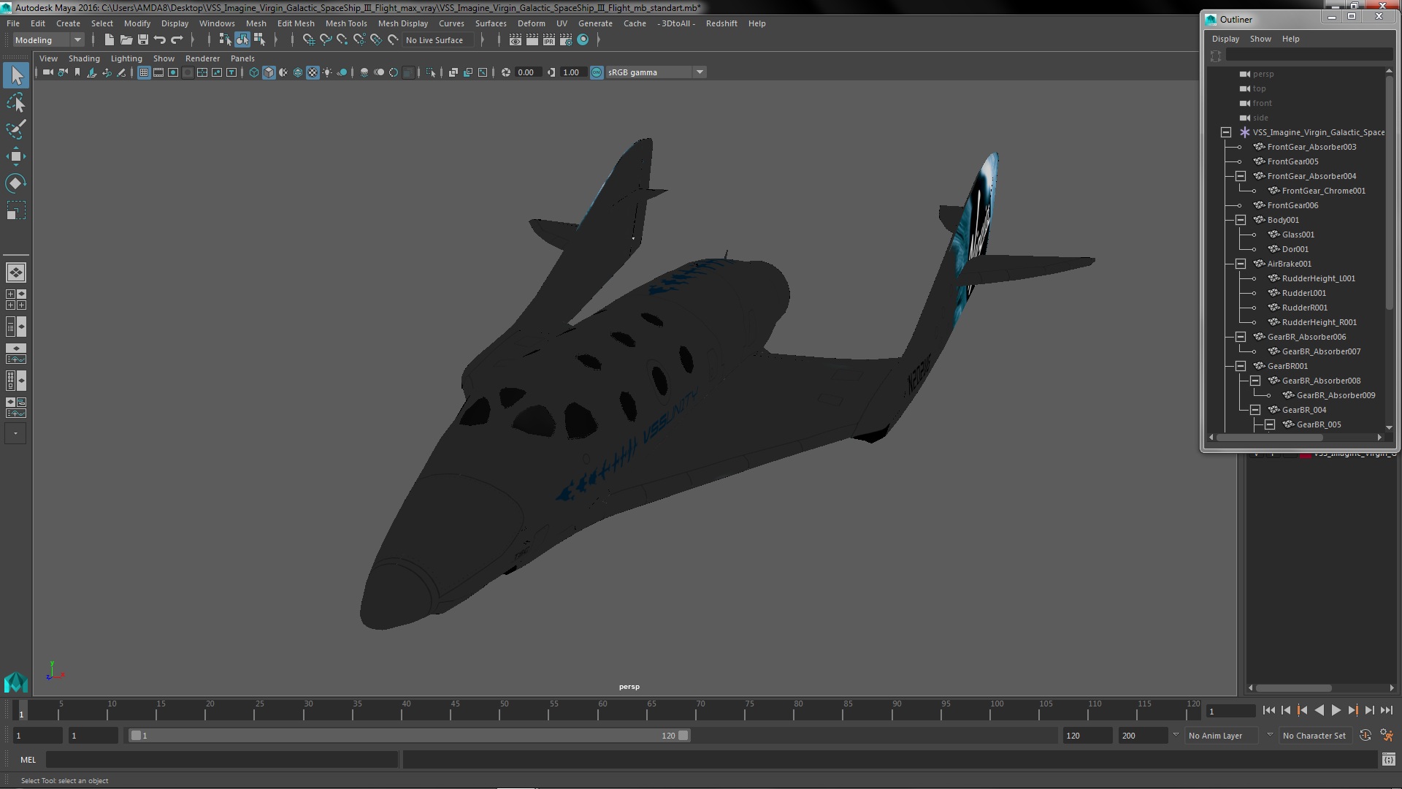Activate the Lasso selection tool
The image size is (1402, 789).
[x=16, y=102]
